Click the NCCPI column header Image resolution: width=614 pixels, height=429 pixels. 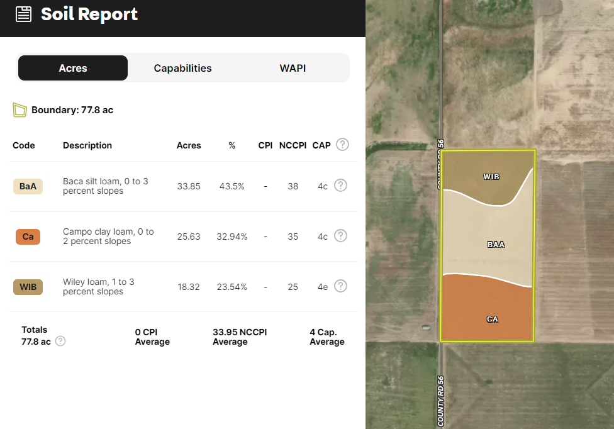click(x=293, y=145)
